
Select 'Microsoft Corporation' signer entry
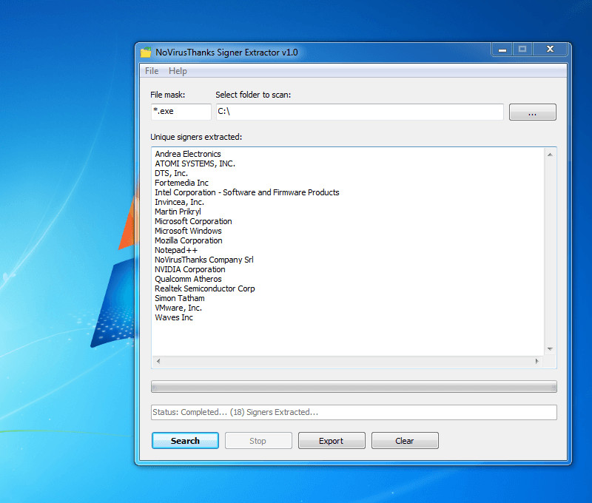[193, 221]
